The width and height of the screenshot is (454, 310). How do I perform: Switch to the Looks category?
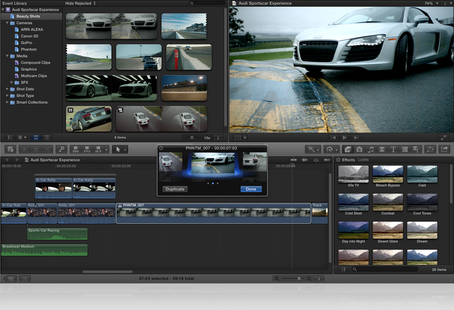pos(363,159)
